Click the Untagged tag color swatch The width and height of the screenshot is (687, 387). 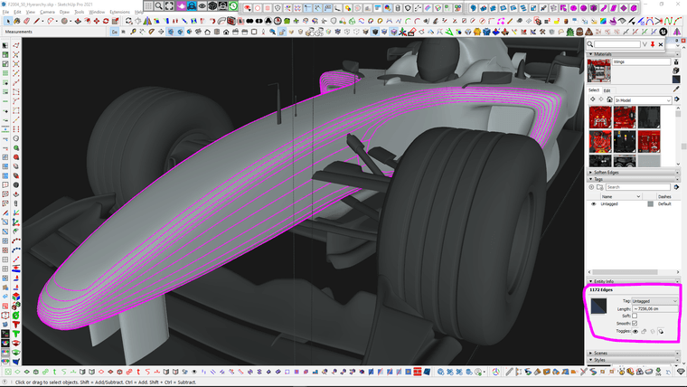click(650, 204)
